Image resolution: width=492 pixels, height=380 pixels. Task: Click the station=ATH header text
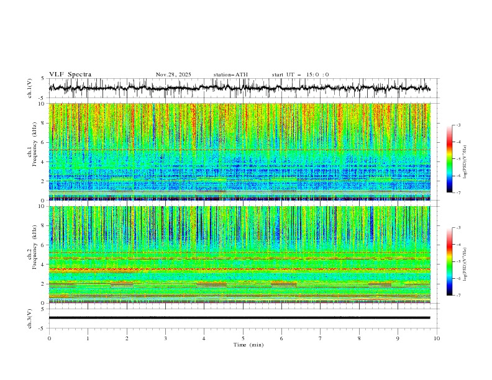pos(230,75)
